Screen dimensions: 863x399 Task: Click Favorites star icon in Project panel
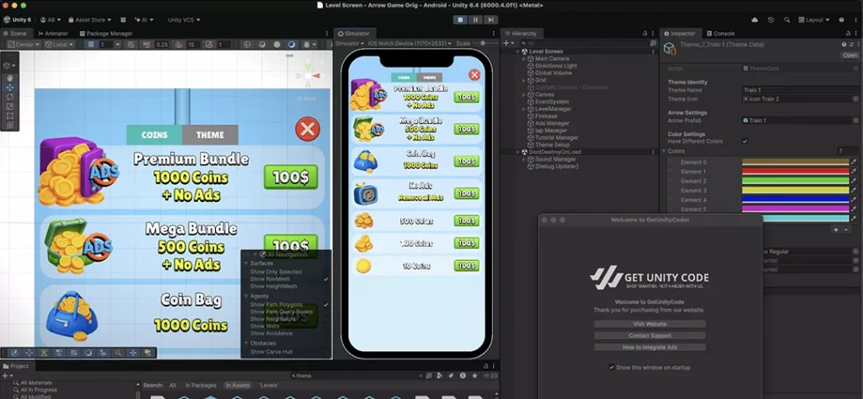click(474, 376)
